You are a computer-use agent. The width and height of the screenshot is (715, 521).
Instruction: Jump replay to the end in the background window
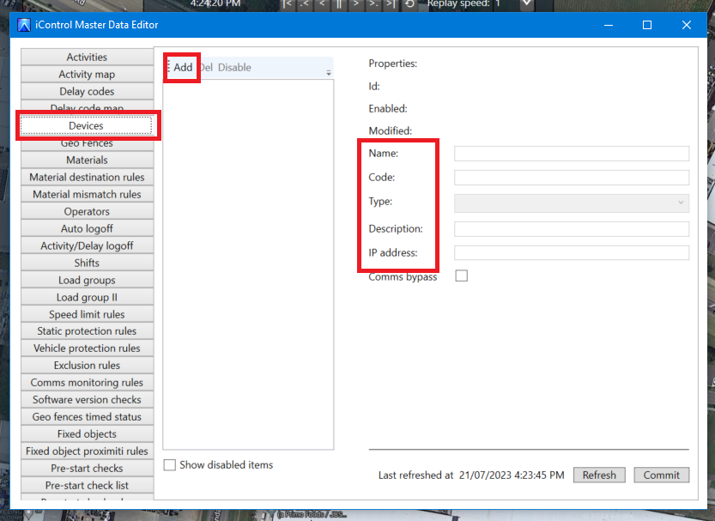tap(391, 4)
